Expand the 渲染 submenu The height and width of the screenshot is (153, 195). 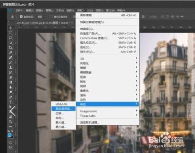(x=107, y=95)
